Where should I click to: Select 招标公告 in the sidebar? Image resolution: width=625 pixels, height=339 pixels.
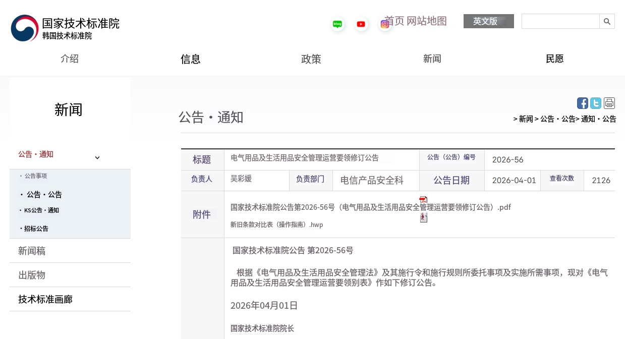point(36,229)
